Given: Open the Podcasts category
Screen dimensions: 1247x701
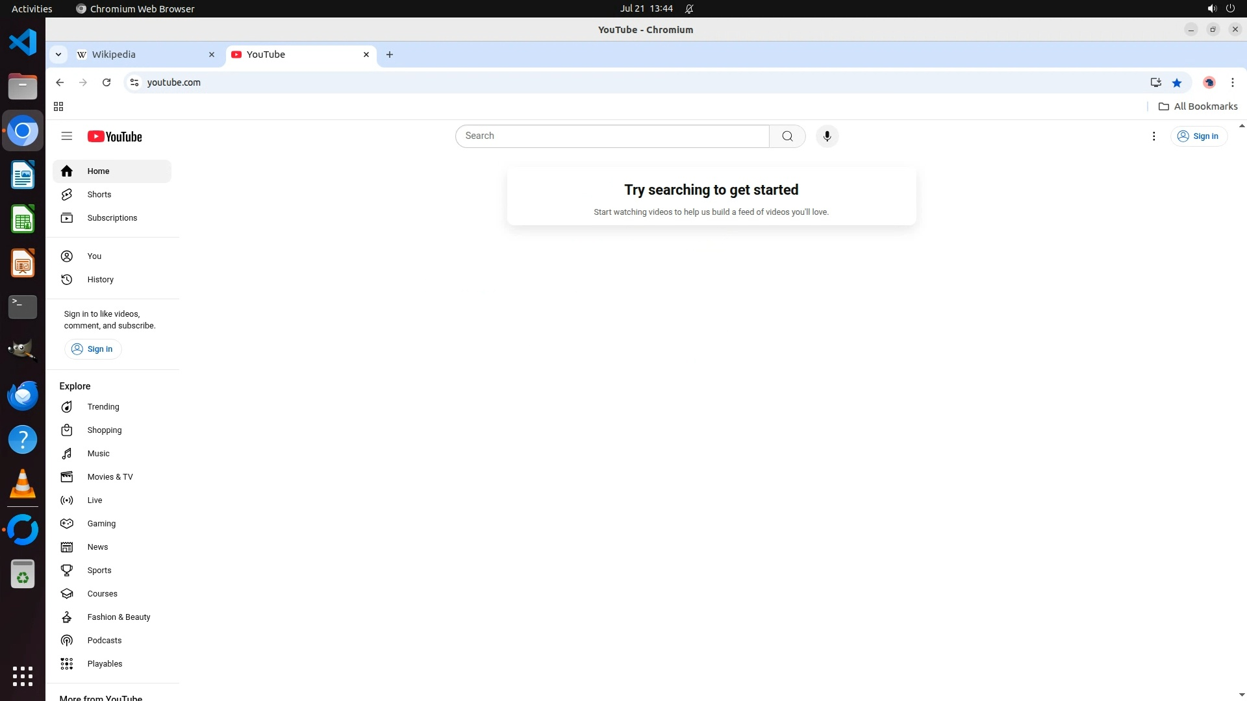Looking at the screenshot, I should point(104,641).
